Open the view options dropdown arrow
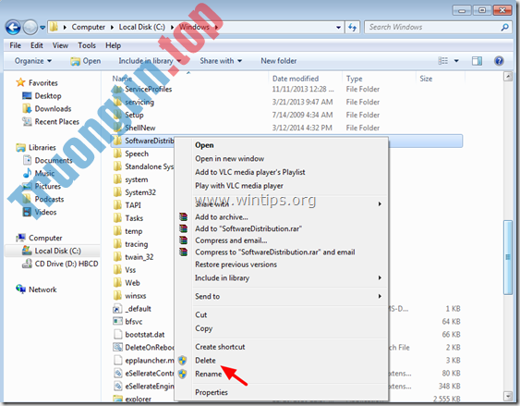The height and width of the screenshot is (406, 520). pos(456,61)
